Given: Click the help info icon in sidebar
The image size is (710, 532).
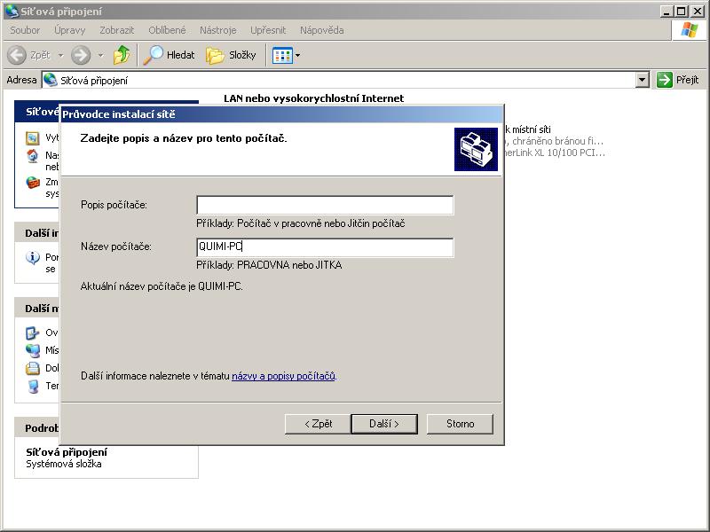Looking at the screenshot, I should (x=33, y=258).
